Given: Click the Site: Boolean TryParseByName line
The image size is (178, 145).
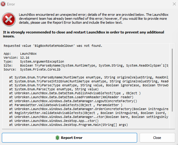Looking at the screenshot, I should [86, 66].
